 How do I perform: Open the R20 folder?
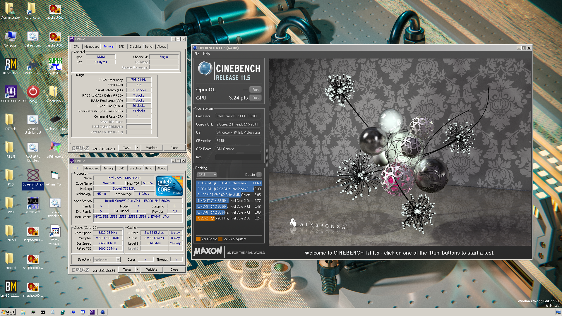click(11, 205)
